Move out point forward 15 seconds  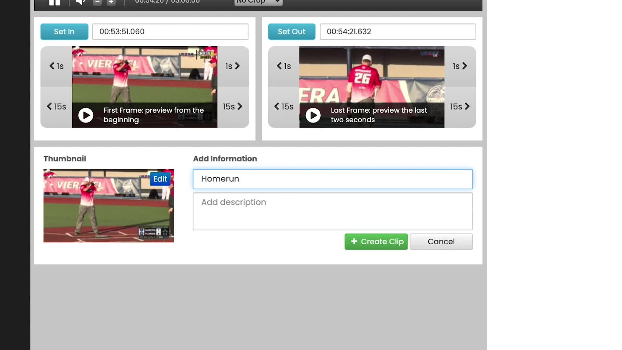(460, 107)
